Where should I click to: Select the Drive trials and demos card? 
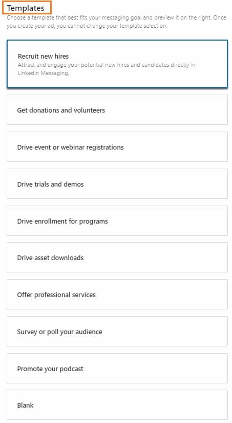pos(117,183)
